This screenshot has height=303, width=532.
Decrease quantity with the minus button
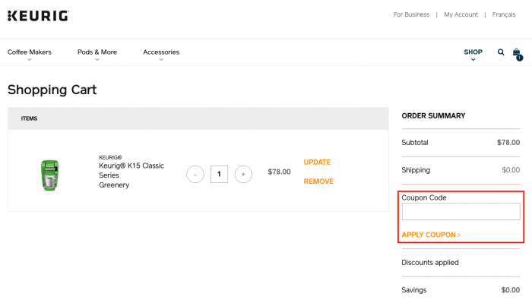click(195, 174)
